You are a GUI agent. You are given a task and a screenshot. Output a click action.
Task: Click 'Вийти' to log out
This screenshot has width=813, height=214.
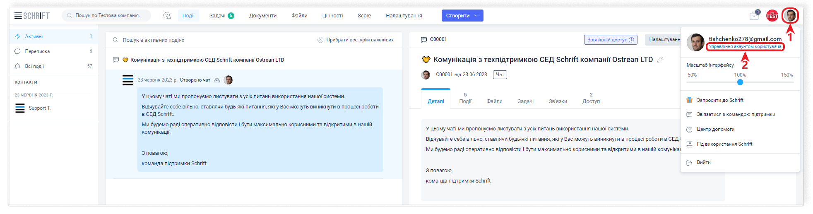click(703, 162)
